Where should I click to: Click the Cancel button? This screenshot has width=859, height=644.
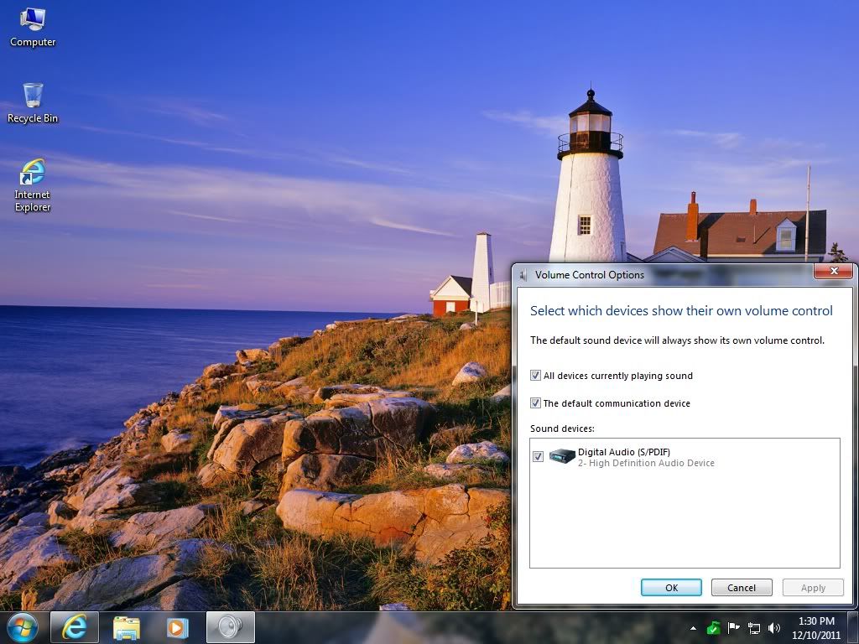[x=742, y=588]
